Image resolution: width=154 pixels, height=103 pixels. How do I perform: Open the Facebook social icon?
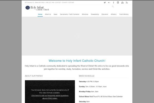tap(113, 3)
